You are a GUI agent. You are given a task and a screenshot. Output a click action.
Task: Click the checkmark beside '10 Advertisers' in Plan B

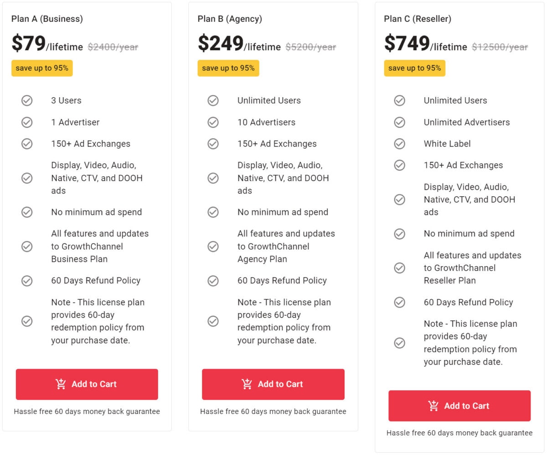coord(213,122)
